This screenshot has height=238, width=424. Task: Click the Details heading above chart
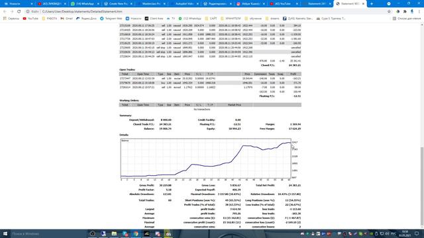click(x=124, y=135)
